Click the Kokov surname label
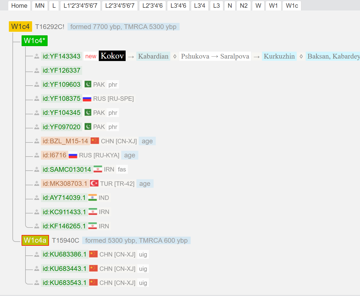Image resolution: width=360 pixels, height=296 pixels. 112,56
